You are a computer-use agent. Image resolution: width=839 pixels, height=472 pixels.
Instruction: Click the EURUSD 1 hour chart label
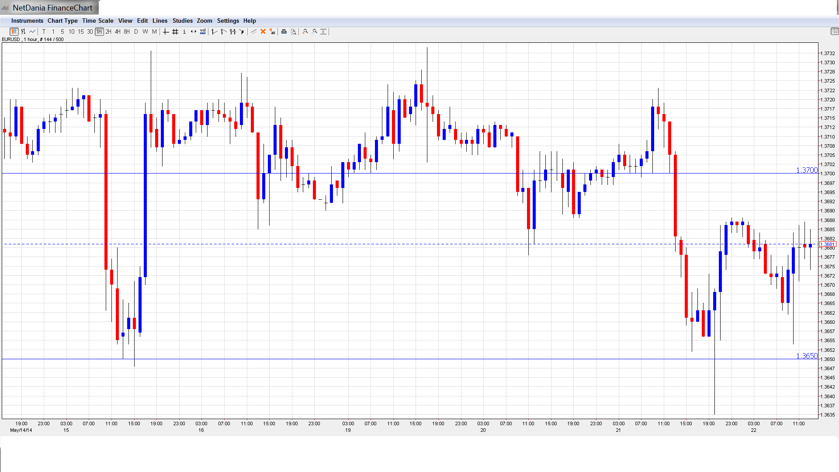pyautogui.click(x=33, y=39)
